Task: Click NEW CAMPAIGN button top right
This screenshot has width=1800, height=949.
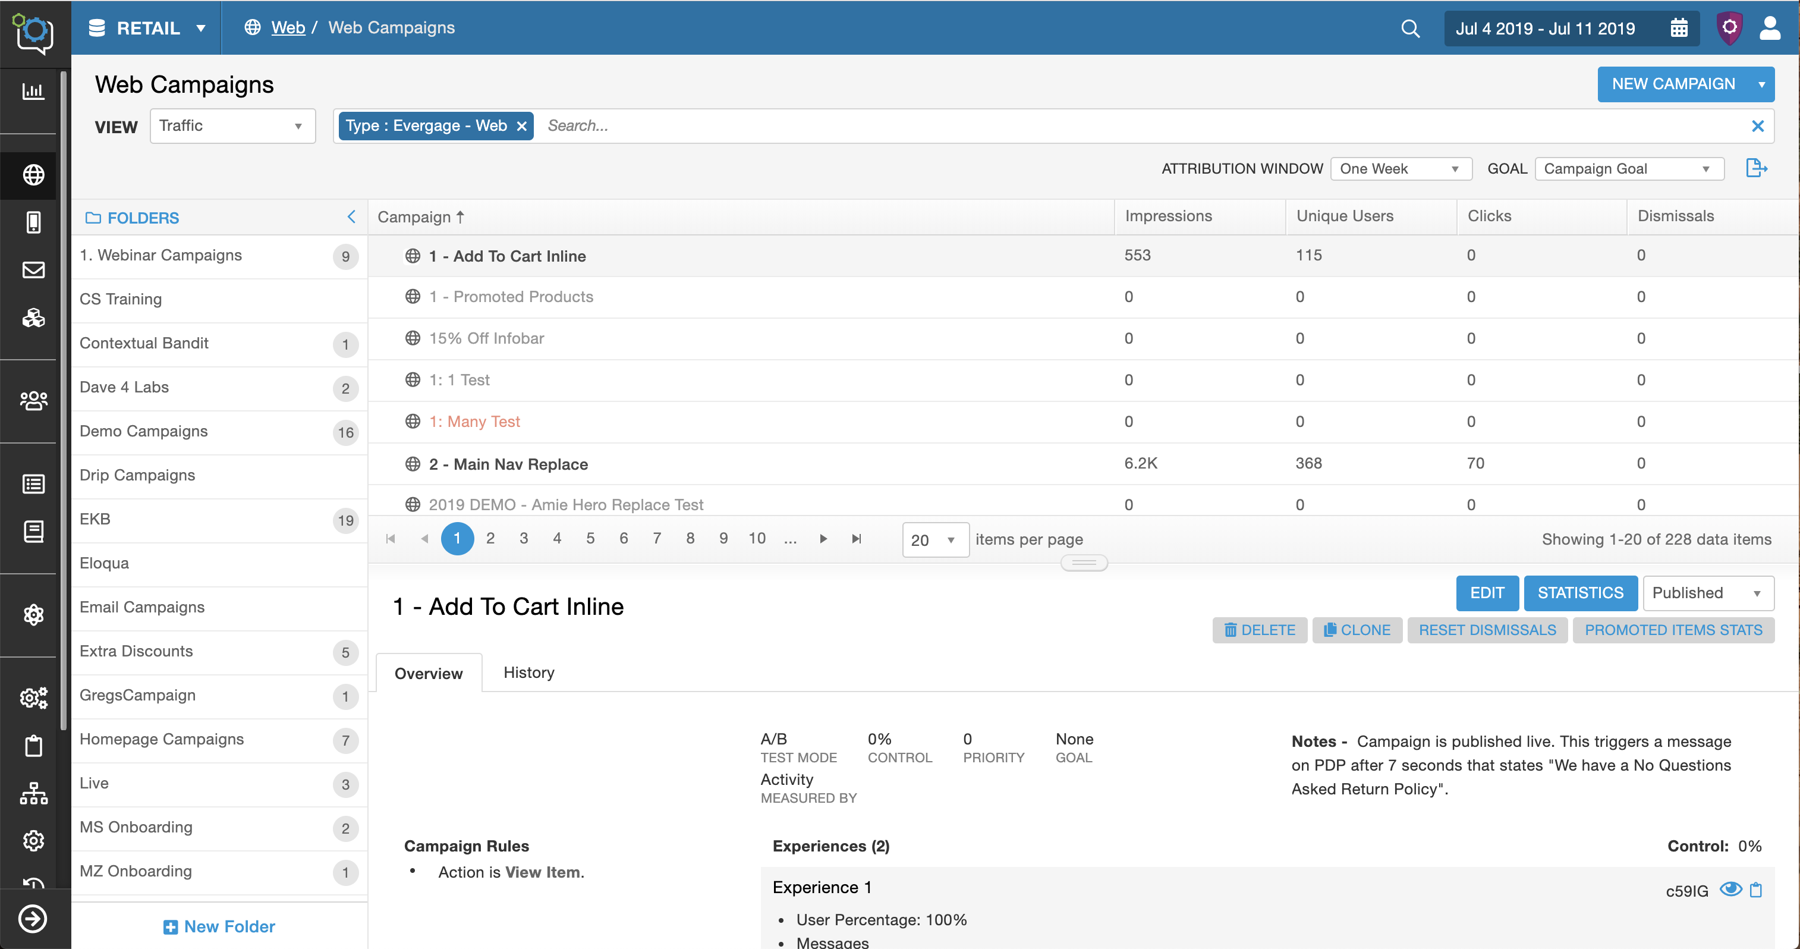Action: click(1673, 83)
